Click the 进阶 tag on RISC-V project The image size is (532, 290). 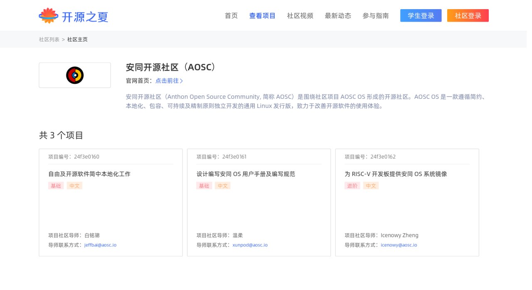point(352,186)
